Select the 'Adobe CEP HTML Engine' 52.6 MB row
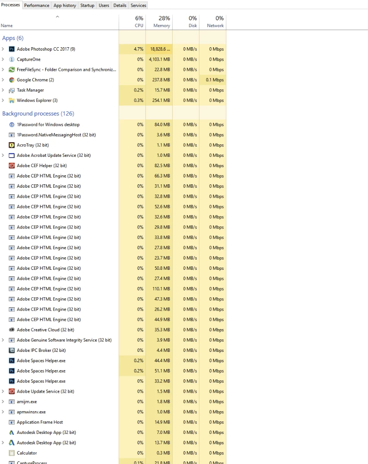This screenshot has height=464, width=368. 113,207
